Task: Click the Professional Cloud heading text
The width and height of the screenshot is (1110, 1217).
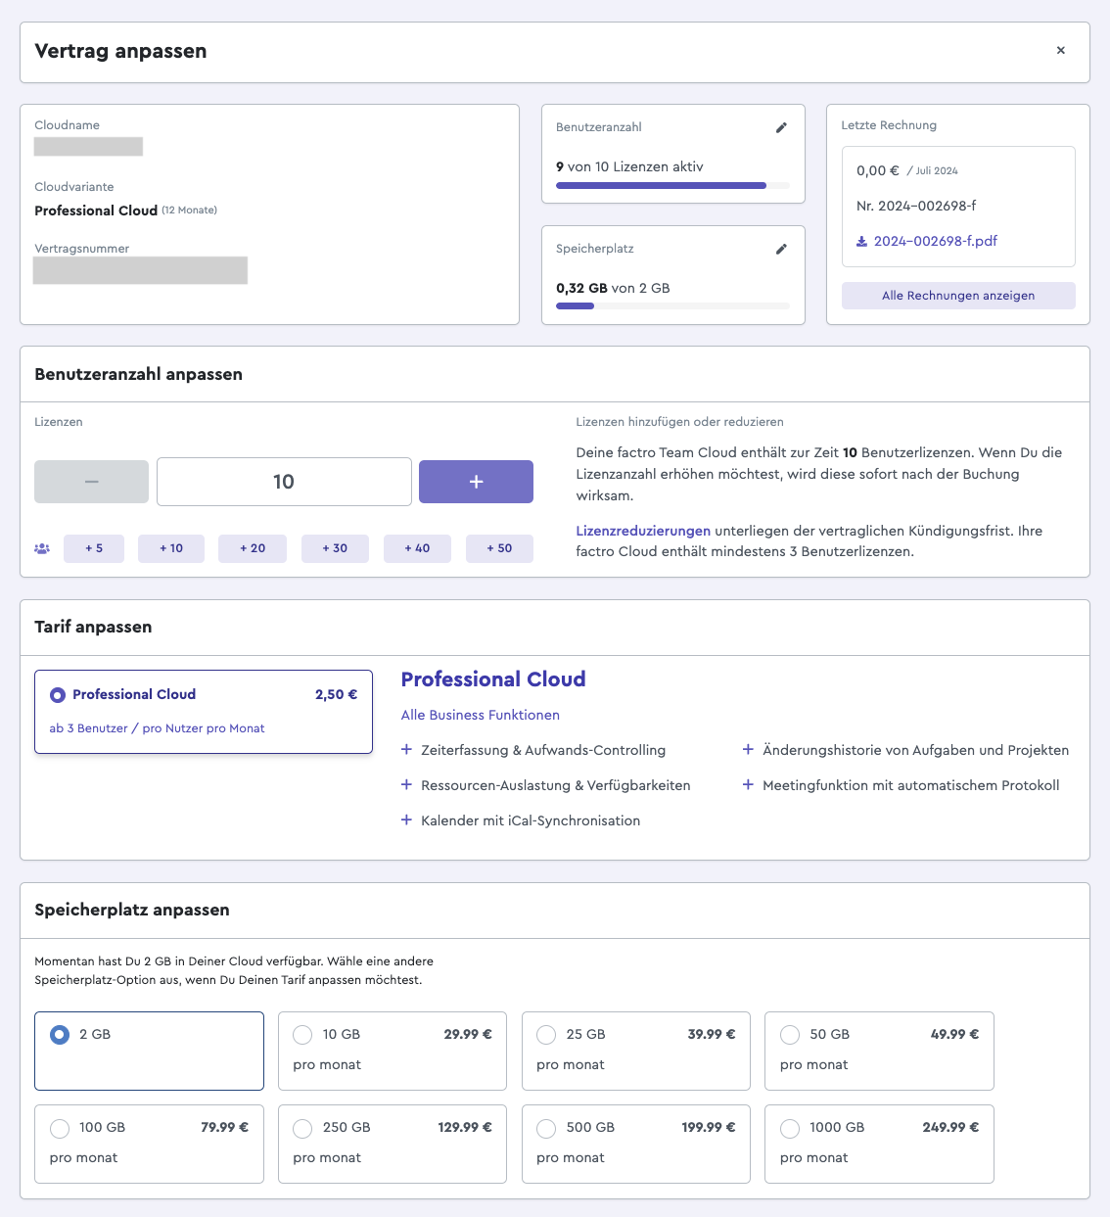Action: tap(493, 679)
